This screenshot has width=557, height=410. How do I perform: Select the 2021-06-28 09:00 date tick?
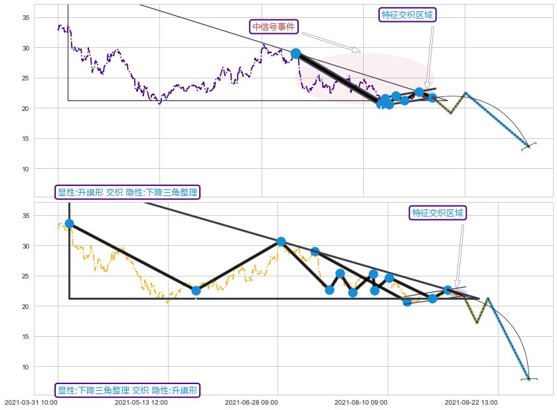(x=251, y=402)
